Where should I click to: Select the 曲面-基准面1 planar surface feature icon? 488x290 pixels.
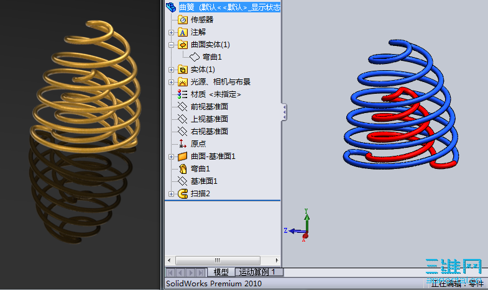click(x=183, y=156)
